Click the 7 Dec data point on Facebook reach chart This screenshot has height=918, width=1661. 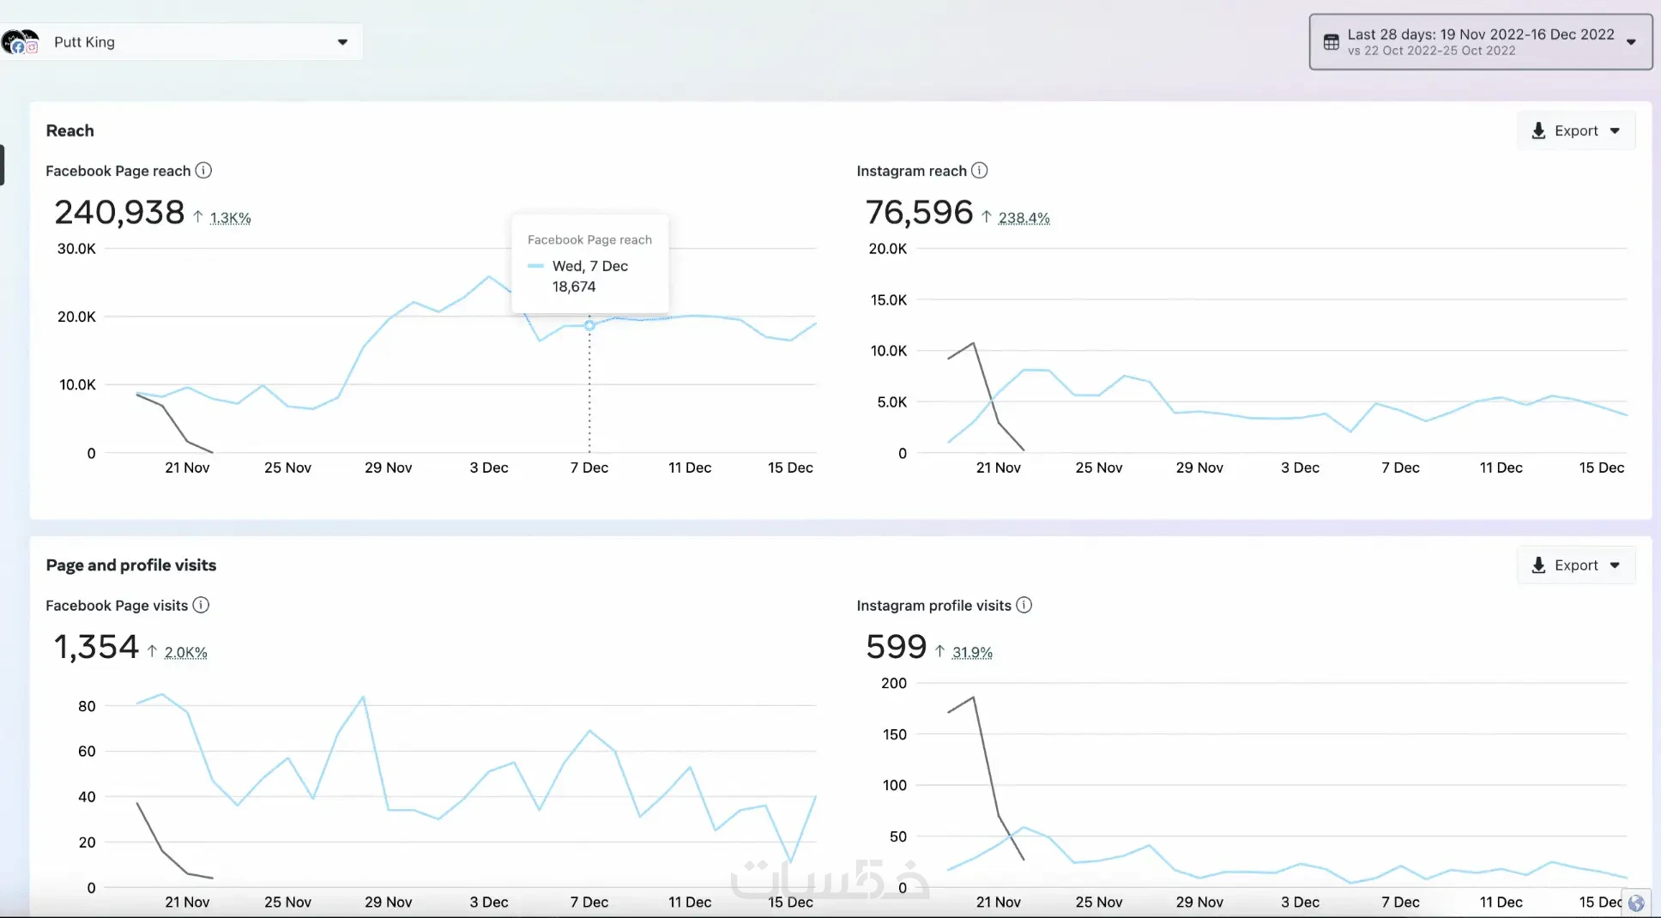(589, 325)
